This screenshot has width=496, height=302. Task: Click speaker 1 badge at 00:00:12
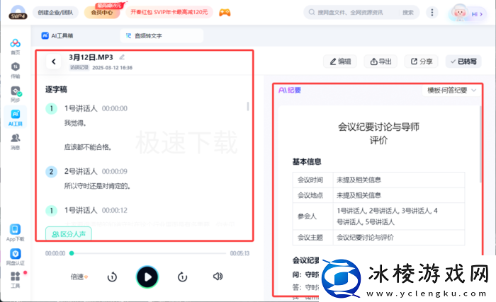pyautogui.click(x=51, y=210)
